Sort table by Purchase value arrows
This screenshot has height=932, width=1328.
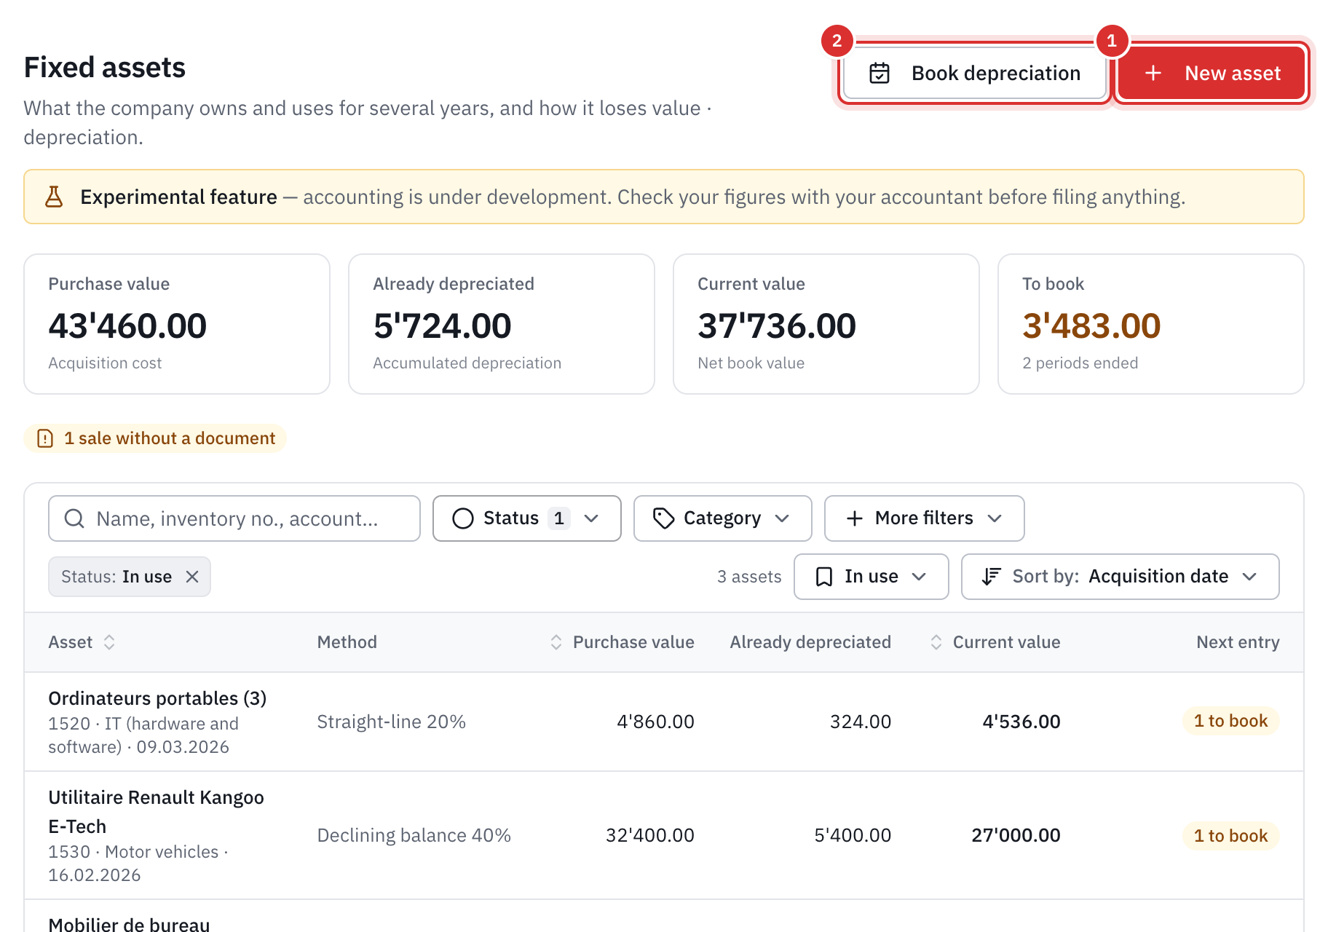click(x=556, y=642)
